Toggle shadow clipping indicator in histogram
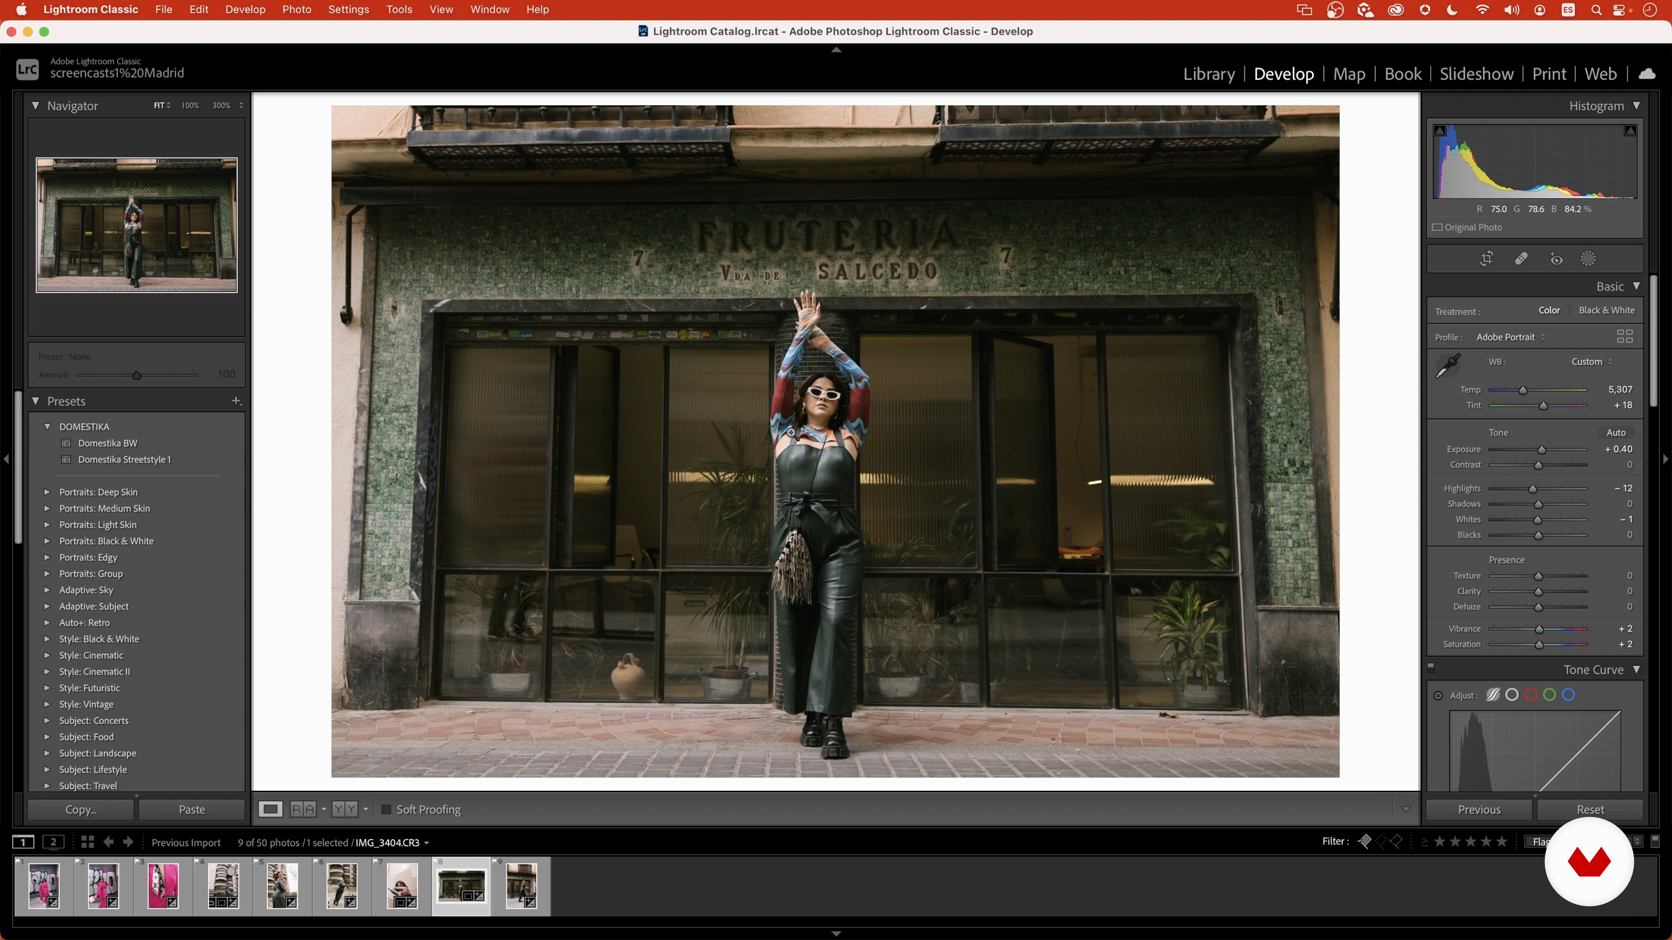This screenshot has height=940, width=1672. (x=1439, y=131)
